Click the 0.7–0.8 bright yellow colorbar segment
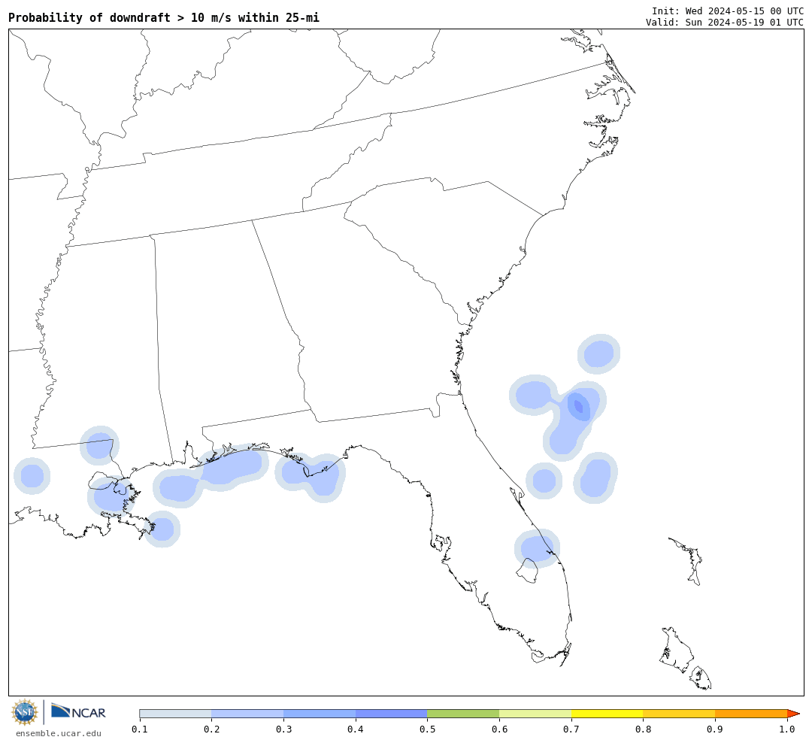The width and height of the screenshot is (812, 743). [x=607, y=714]
